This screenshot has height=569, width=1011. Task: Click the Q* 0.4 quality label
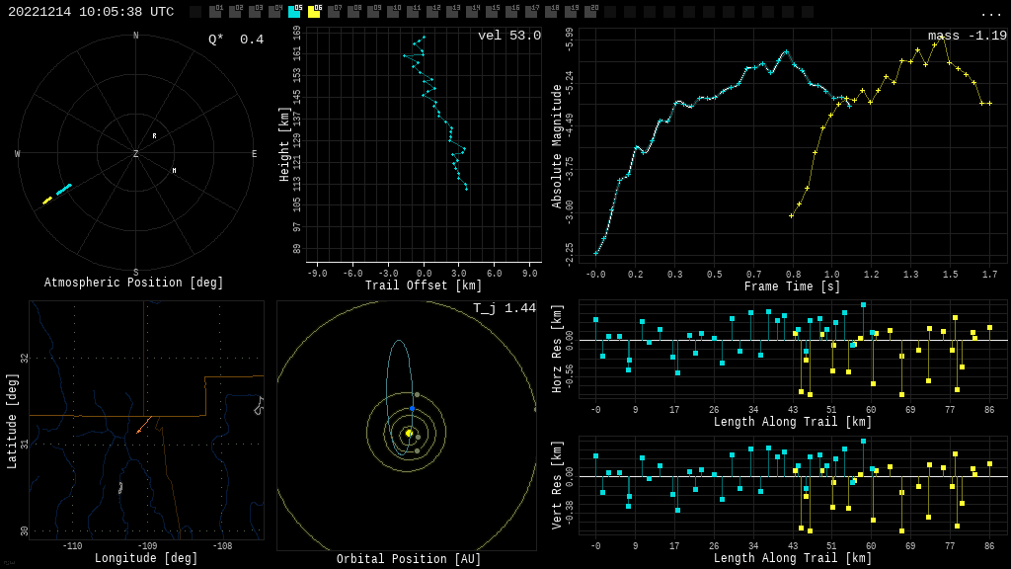click(x=235, y=41)
